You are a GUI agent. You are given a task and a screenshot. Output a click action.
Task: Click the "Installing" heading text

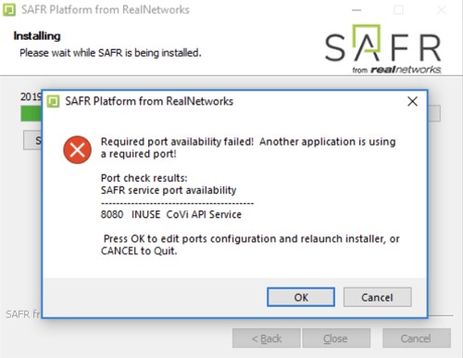[x=37, y=36]
